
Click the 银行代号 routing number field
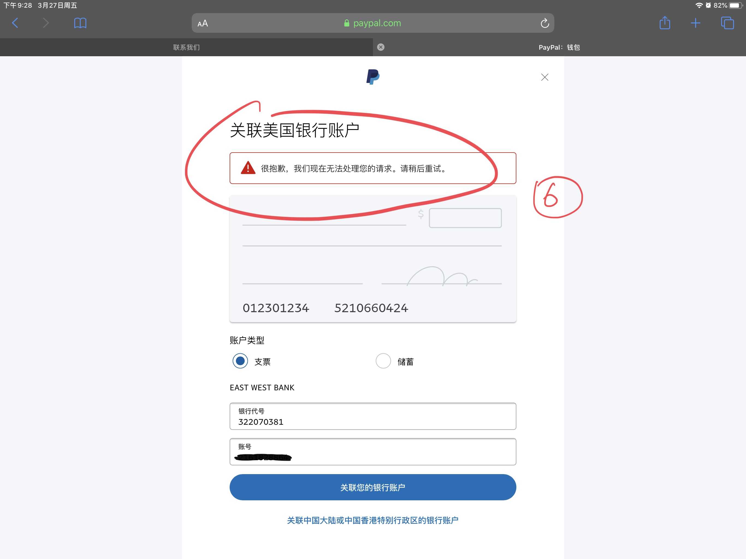373,417
